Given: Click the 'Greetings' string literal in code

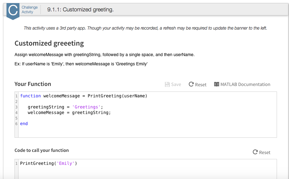Looking at the screenshot, I should tap(86, 107).
